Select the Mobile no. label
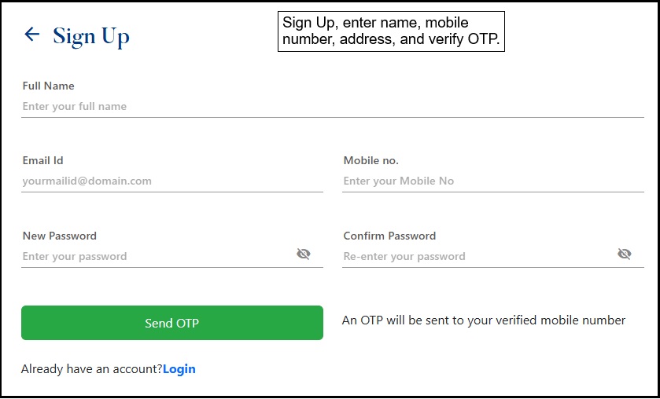Screen dimensions: 660x399 pyautogui.click(x=371, y=160)
